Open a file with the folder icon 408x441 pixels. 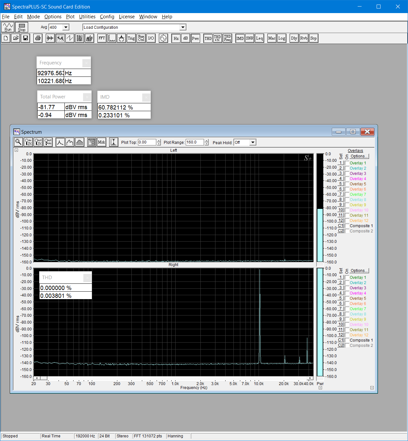pyautogui.click(x=16, y=38)
